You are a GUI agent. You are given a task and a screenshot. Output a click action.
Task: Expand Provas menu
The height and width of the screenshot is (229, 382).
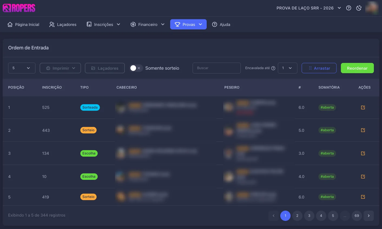pos(188,24)
